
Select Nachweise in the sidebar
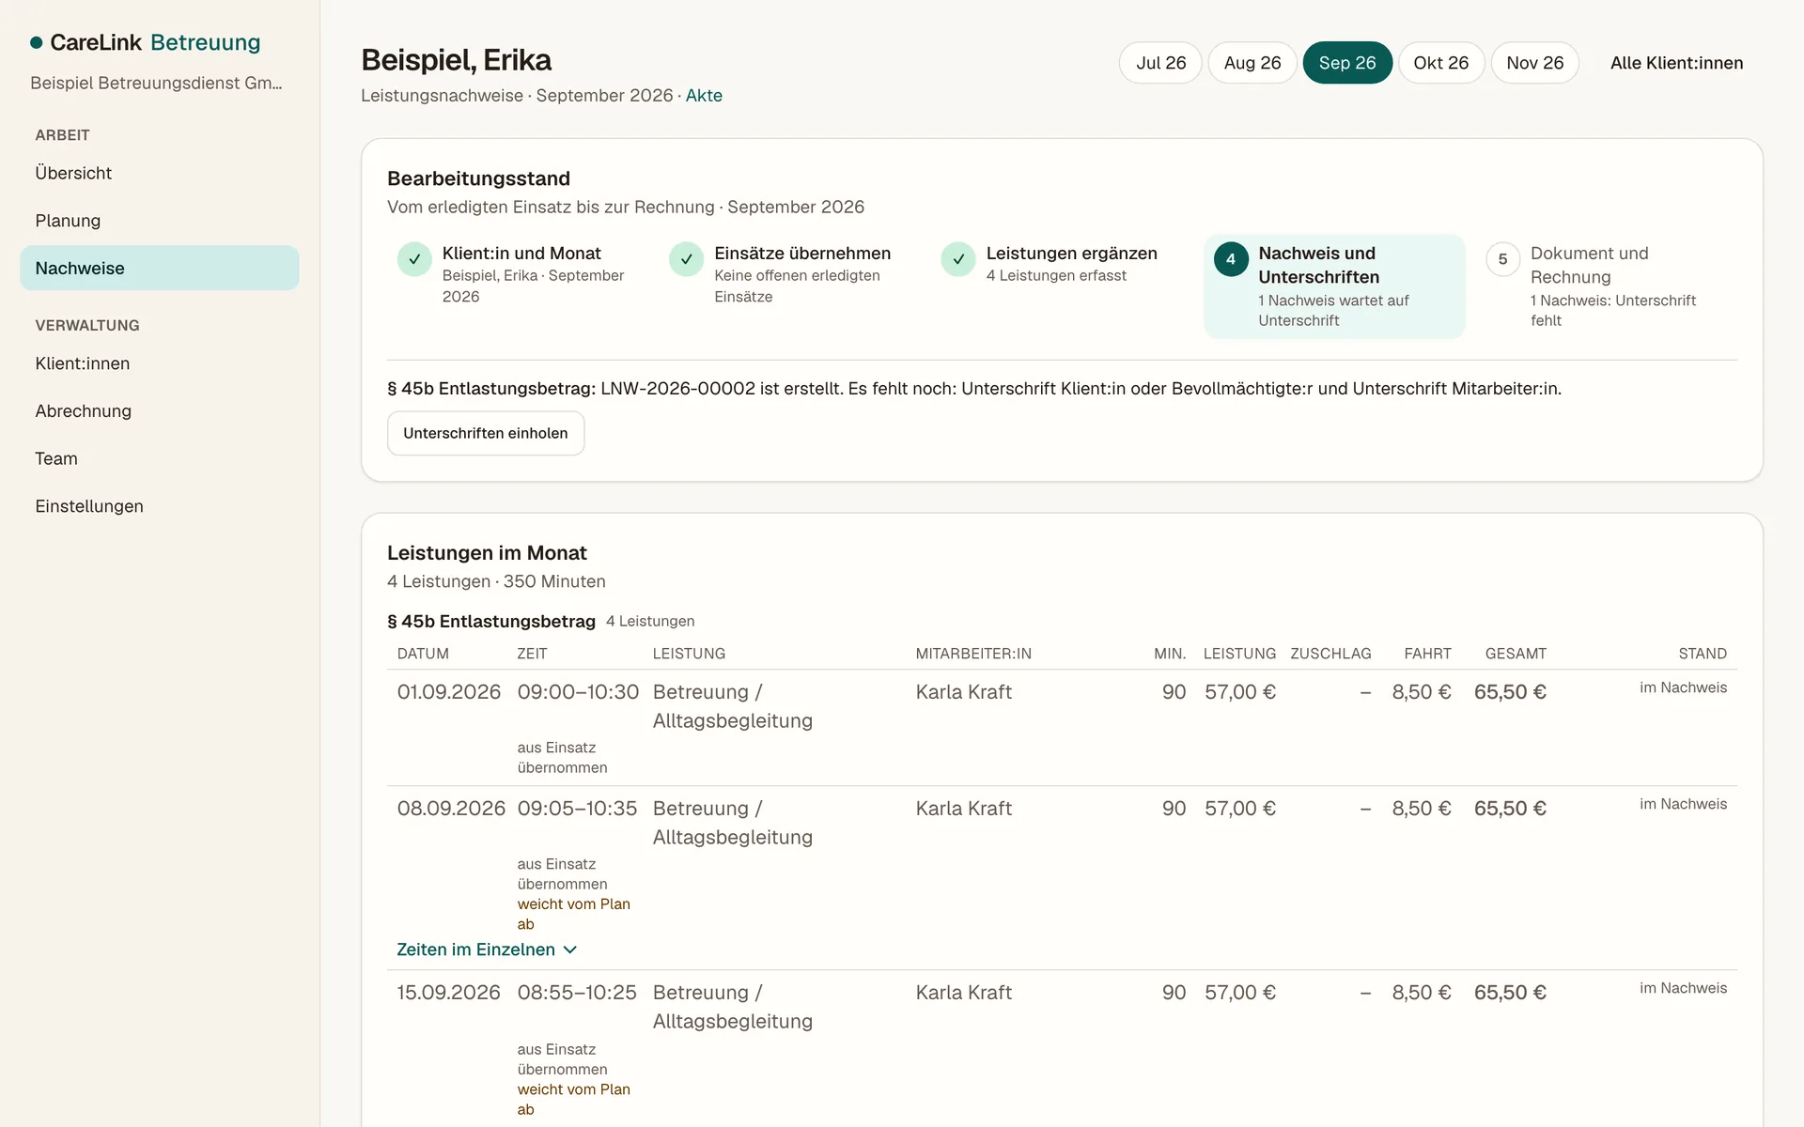(160, 268)
